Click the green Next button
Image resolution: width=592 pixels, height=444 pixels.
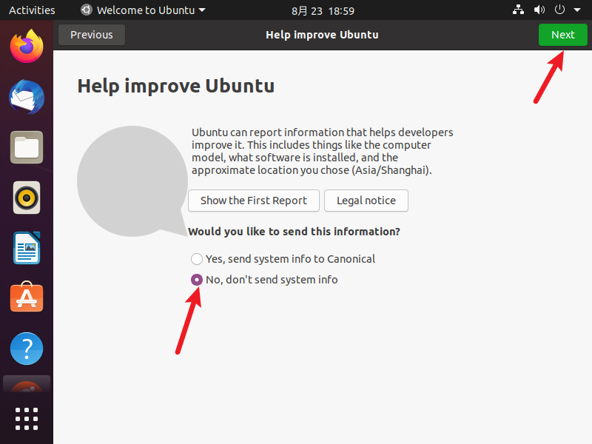point(563,35)
